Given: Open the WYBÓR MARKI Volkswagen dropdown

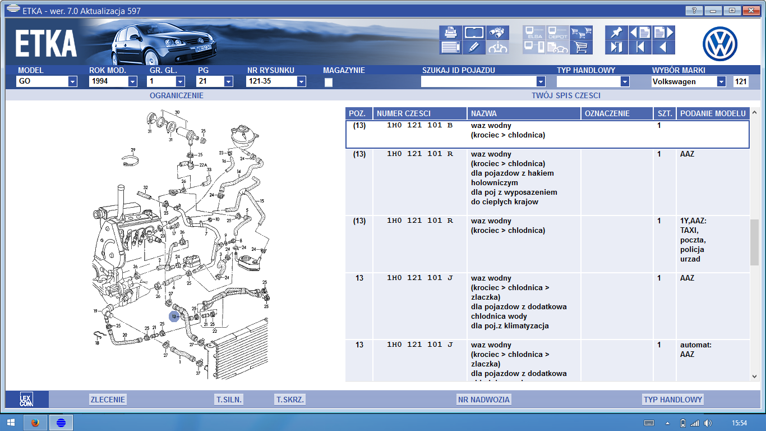Looking at the screenshot, I should click(721, 82).
